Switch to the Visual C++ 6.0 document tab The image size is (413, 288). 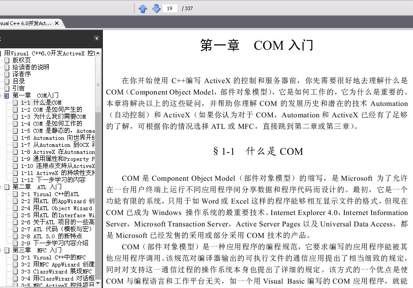point(26,23)
